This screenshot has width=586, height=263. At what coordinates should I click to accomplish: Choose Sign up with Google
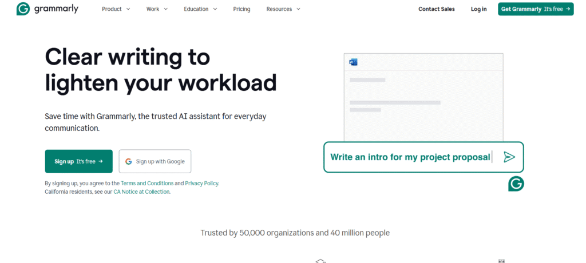coord(155,161)
